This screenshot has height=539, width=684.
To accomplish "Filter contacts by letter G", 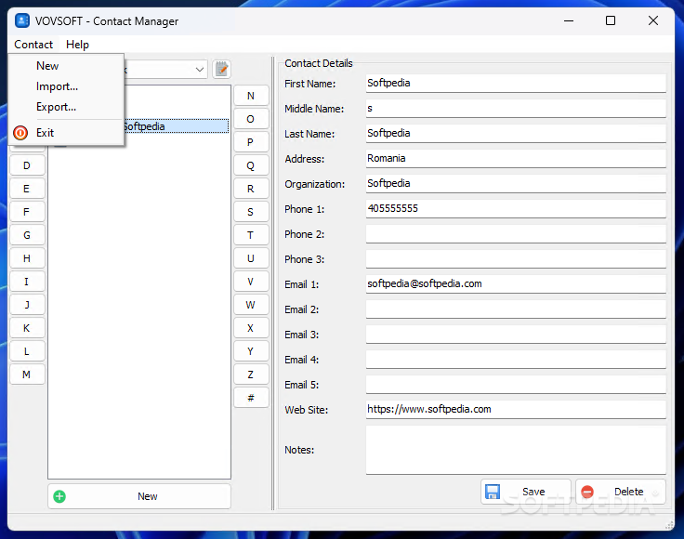I will point(27,235).
